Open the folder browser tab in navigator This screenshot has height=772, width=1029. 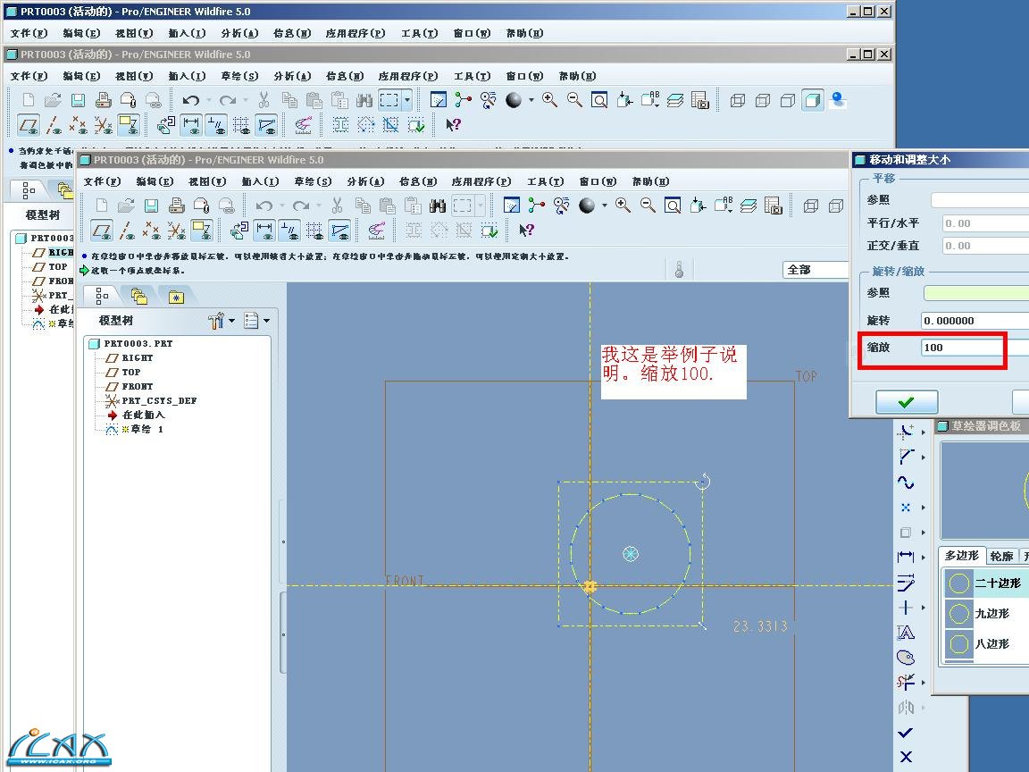[x=139, y=297]
